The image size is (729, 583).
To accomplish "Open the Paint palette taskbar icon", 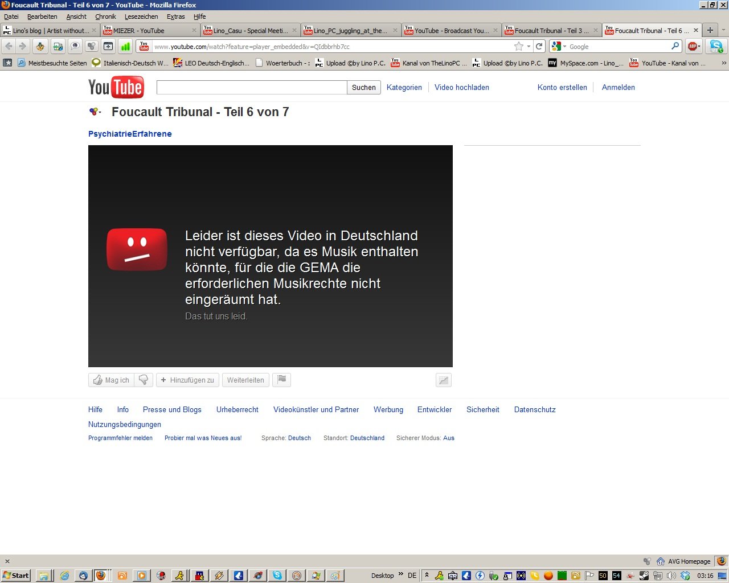I will click(335, 576).
